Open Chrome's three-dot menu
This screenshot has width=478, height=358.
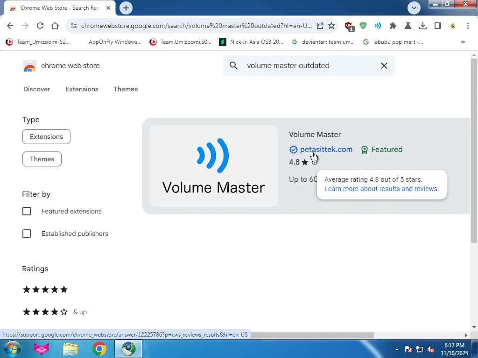point(468,26)
